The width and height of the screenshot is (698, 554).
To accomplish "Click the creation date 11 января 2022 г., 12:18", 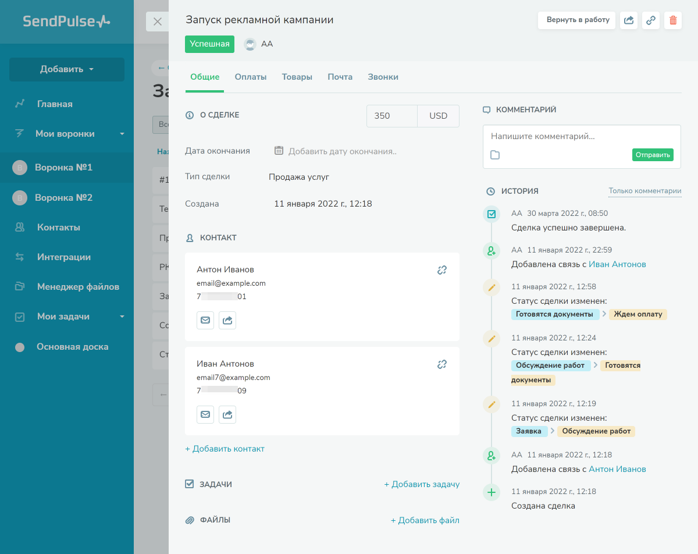I will click(323, 204).
